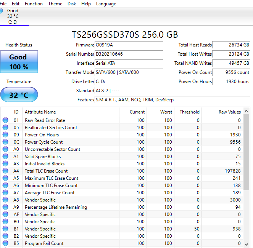The height and width of the screenshot is (248, 253).
Task: Click status icon for Average TLC Erase Count
Action: 5,193
